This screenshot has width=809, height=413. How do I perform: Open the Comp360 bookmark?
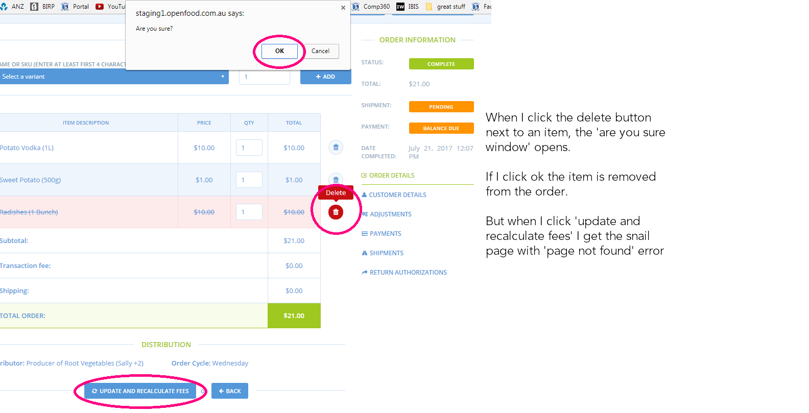(371, 7)
